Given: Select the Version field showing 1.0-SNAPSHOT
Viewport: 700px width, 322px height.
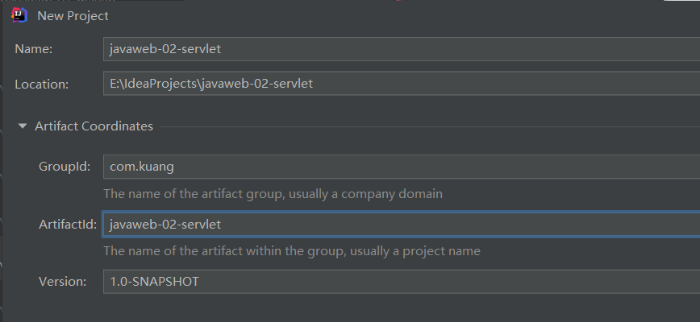Looking at the screenshot, I should (402, 282).
